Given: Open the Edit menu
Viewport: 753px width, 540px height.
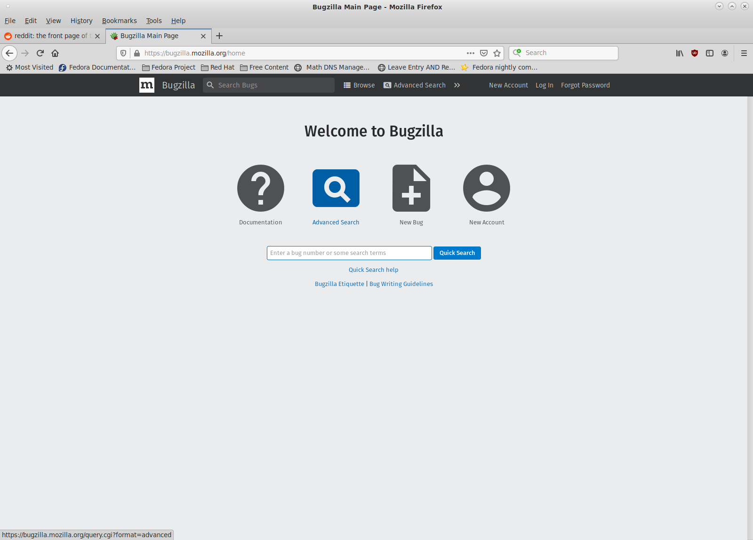Looking at the screenshot, I should coord(31,21).
